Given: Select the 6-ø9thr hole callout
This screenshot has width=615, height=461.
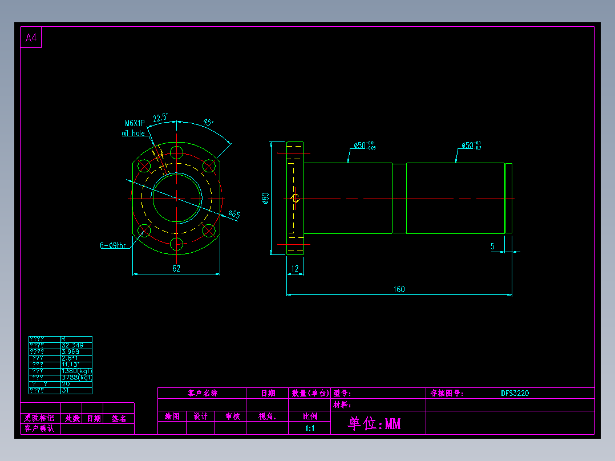Looking at the screenshot, I should [x=112, y=245].
